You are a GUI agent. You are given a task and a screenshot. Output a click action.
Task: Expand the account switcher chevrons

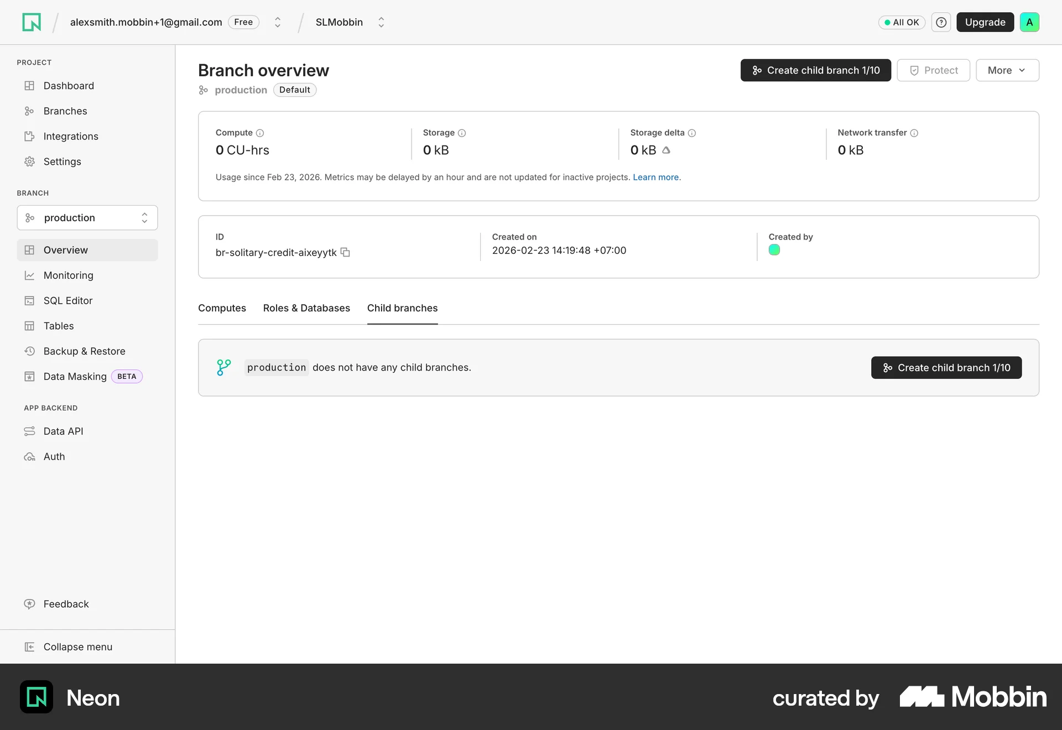coord(278,22)
